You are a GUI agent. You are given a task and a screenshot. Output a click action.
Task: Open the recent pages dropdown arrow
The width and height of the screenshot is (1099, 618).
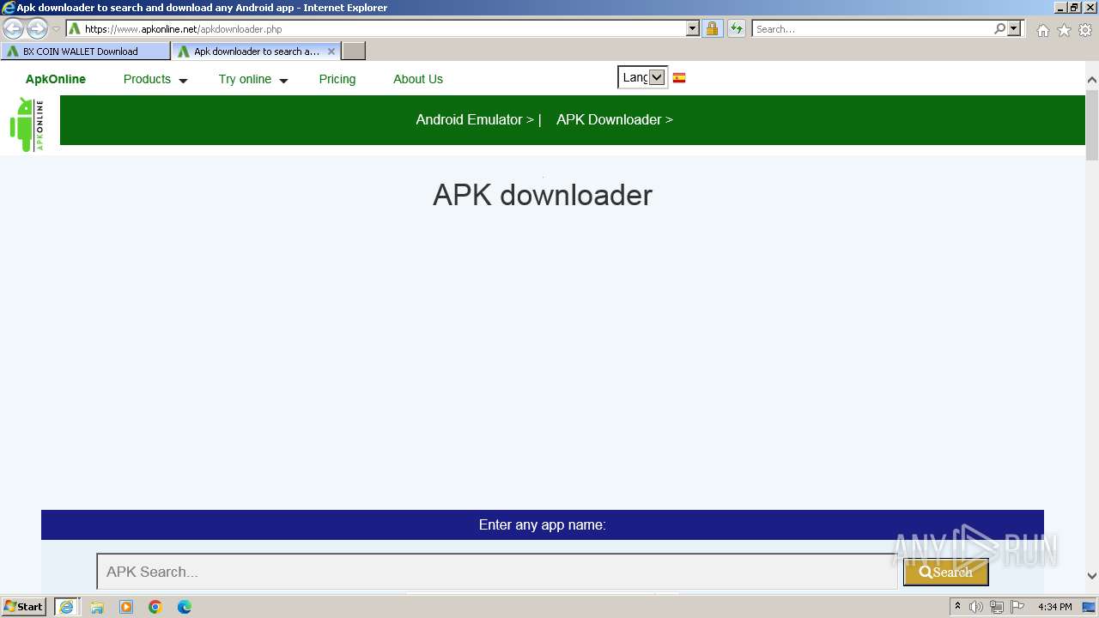coord(57,28)
